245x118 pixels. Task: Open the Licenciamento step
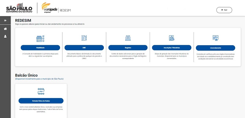tap(216, 48)
